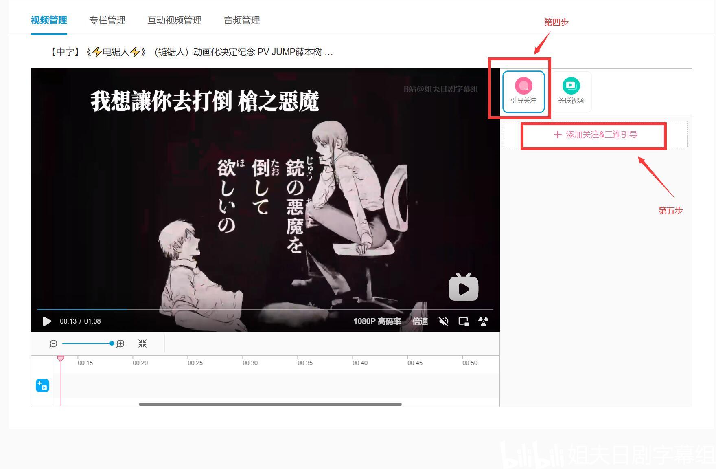Open the 互动视频管理 tab
The width and height of the screenshot is (716, 469).
pos(175,20)
